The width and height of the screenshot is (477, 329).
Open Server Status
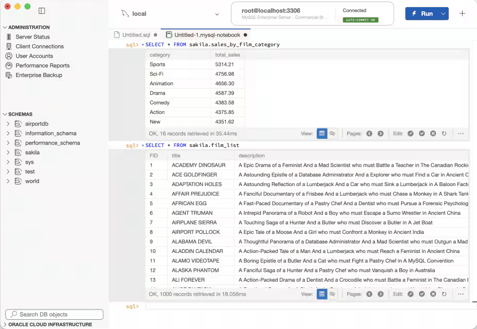[32, 37]
